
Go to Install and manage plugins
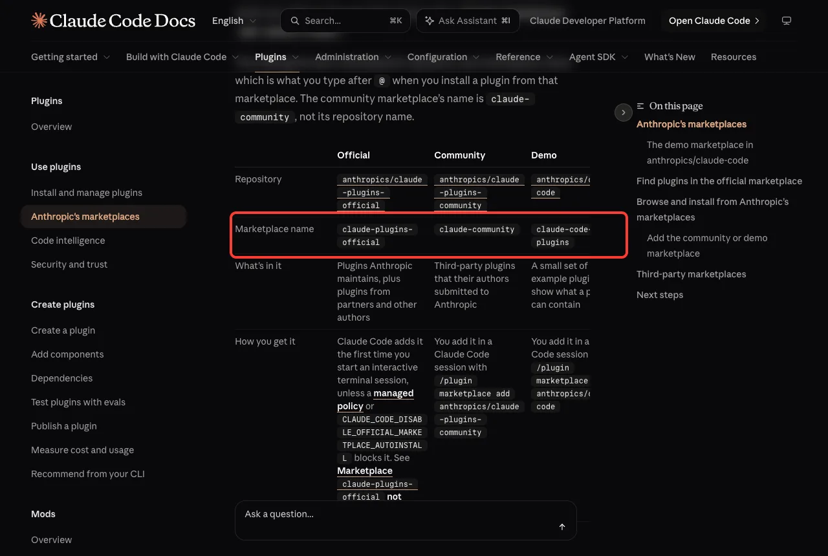tap(87, 193)
